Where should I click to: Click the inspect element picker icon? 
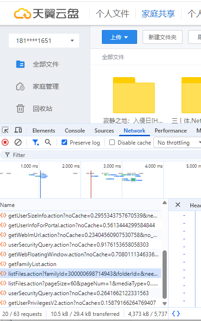pos(5,130)
